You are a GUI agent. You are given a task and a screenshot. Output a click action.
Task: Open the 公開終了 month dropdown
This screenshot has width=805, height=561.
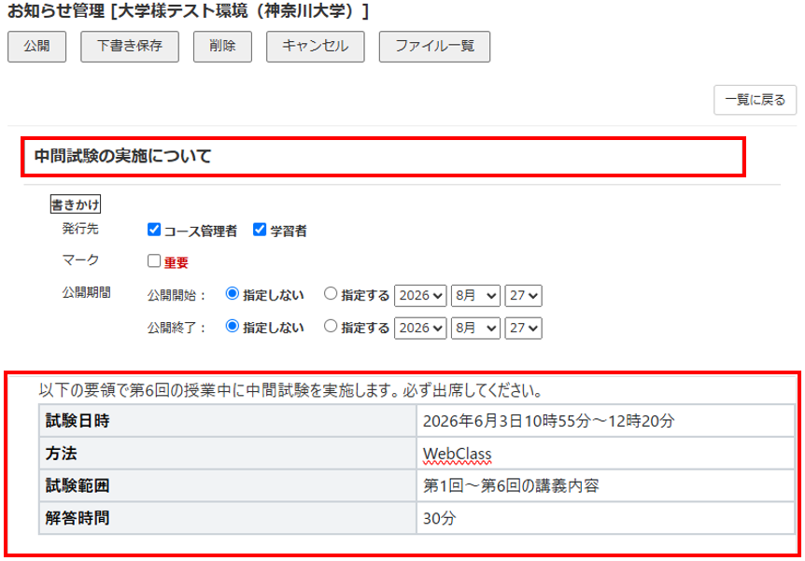click(x=475, y=328)
